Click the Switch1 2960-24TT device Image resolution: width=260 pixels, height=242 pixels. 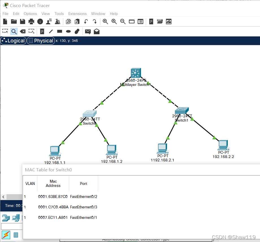coord(182,111)
